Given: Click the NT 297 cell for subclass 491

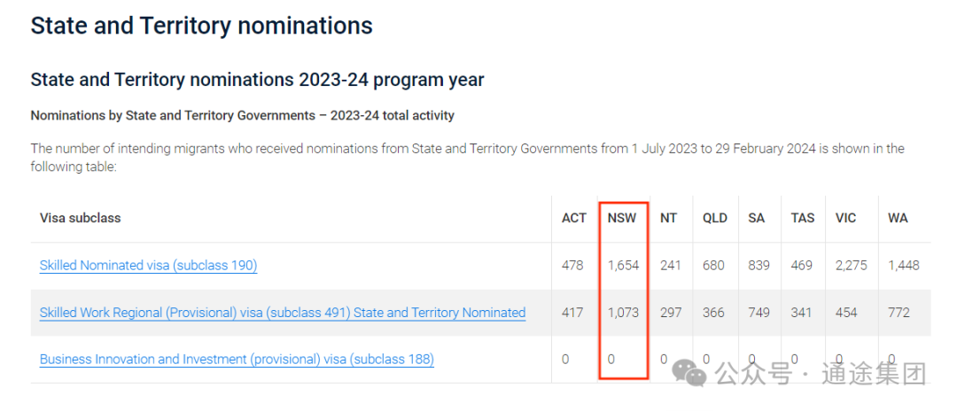Looking at the screenshot, I should (x=671, y=313).
